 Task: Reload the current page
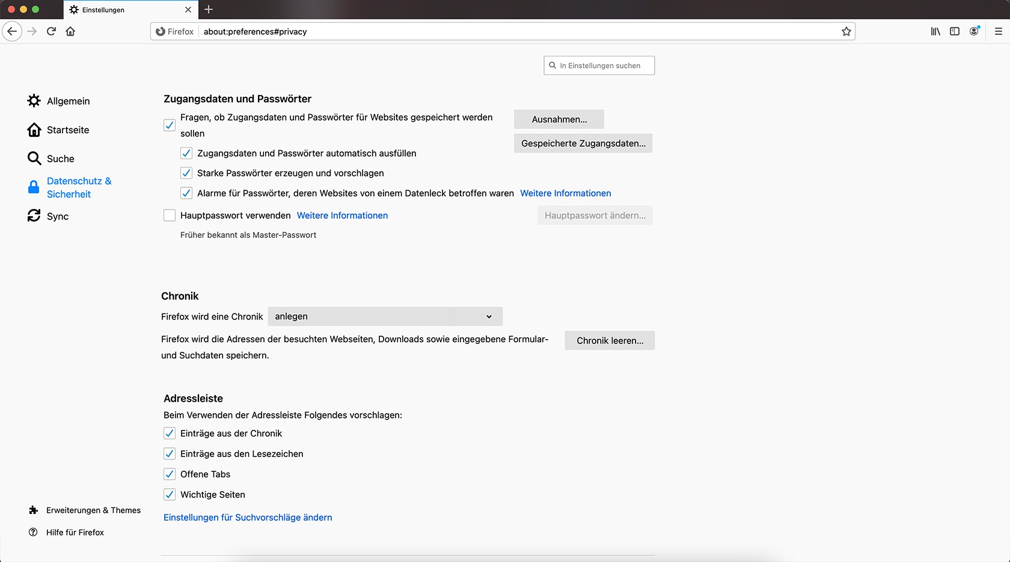tap(51, 31)
